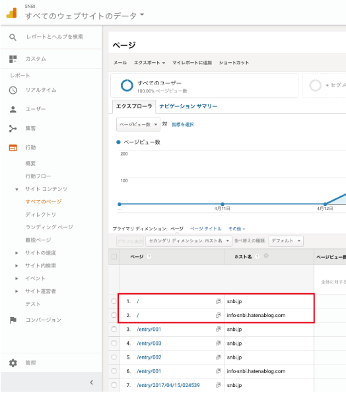Open the 管理 gear icon
The height and width of the screenshot is (393, 346).
13,363
